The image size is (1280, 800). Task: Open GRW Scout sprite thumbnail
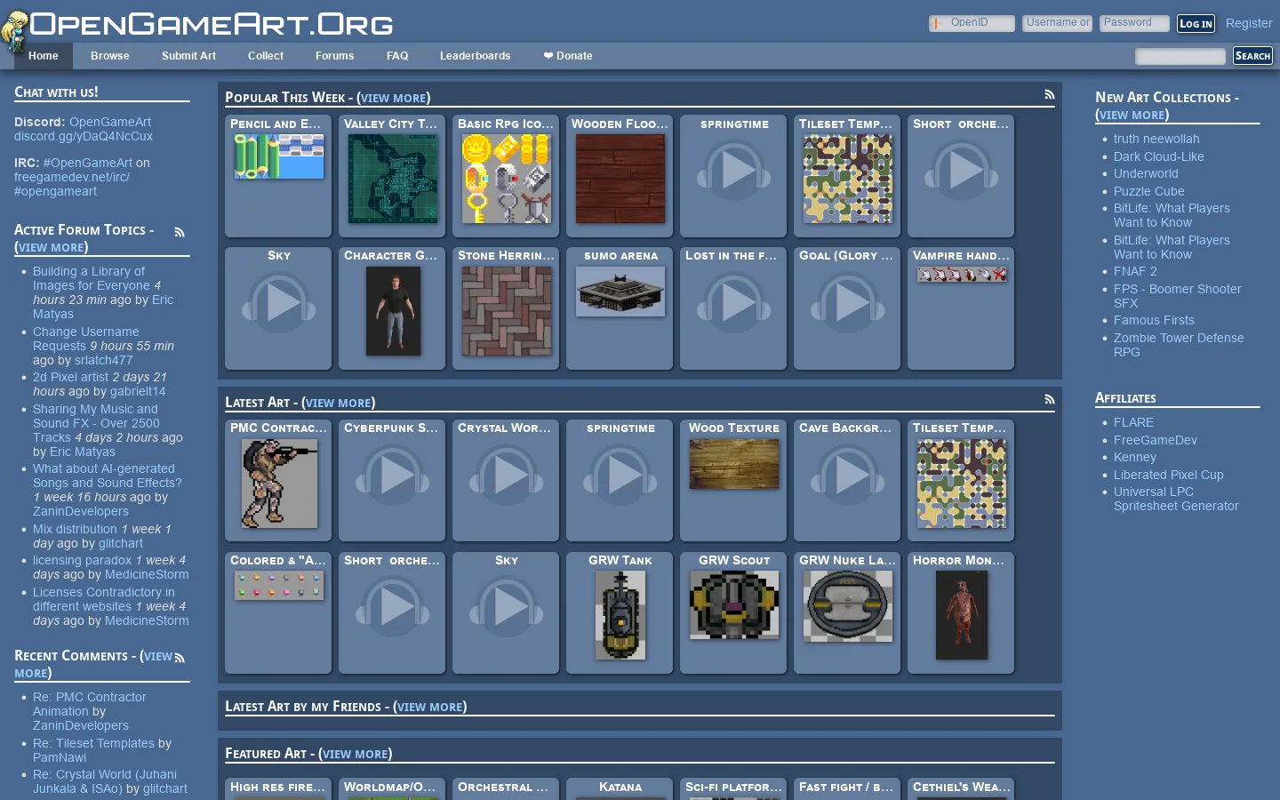734,604
